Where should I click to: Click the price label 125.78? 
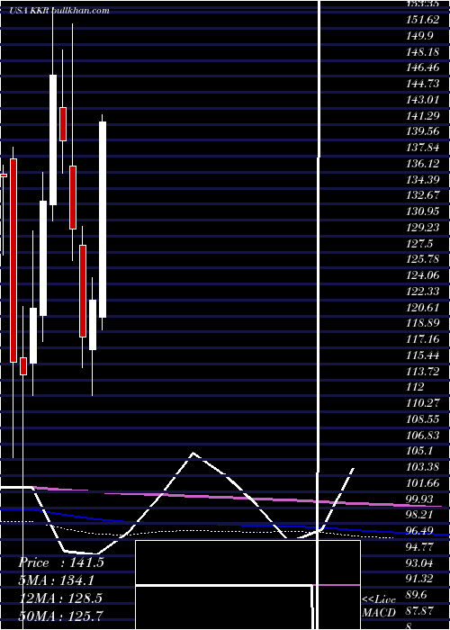(x=422, y=259)
